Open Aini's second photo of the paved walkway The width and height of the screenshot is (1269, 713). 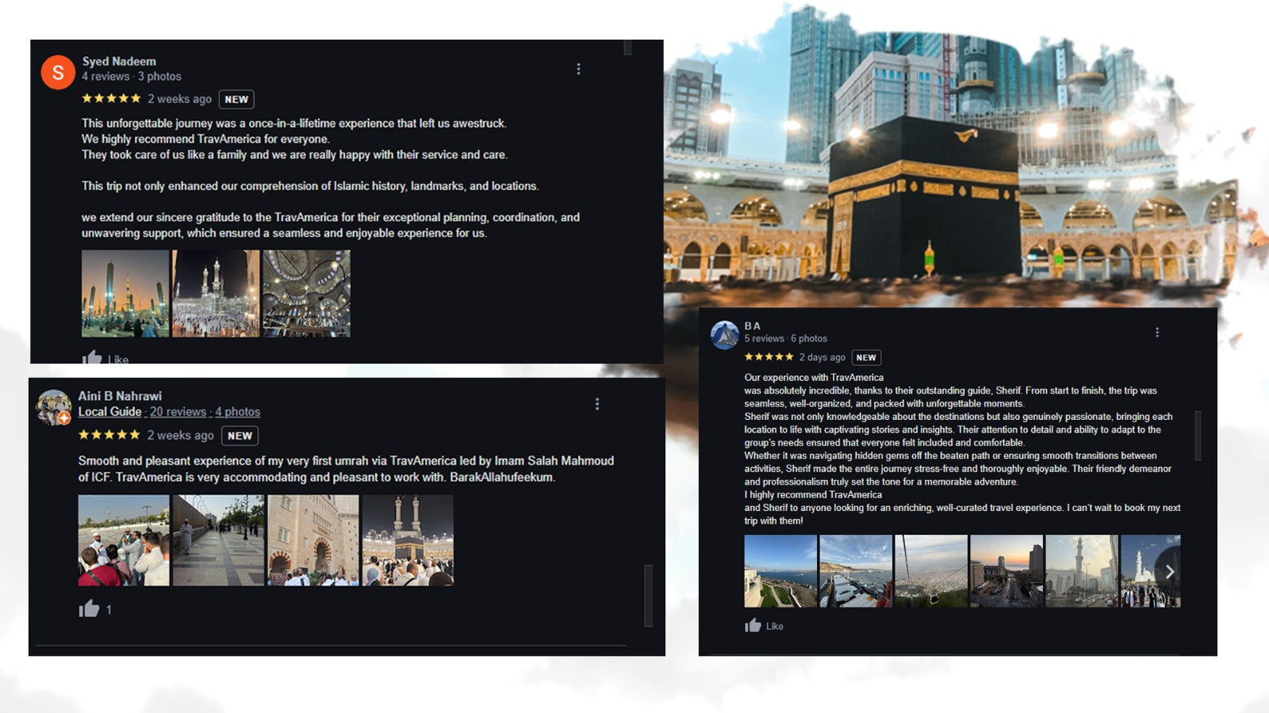point(218,540)
